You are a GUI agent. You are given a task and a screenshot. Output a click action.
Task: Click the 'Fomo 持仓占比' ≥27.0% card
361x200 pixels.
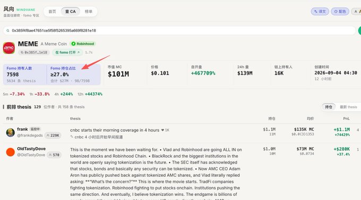pyautogui.click(x=73, y=75)
